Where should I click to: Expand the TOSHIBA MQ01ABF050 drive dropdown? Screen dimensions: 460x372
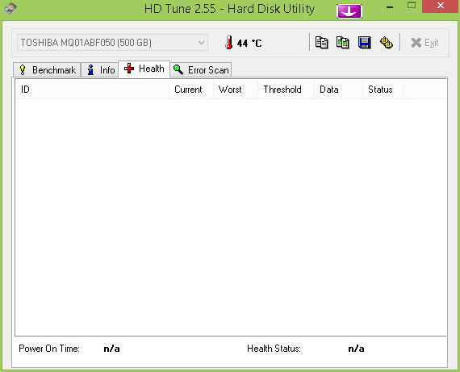[113, 43]
